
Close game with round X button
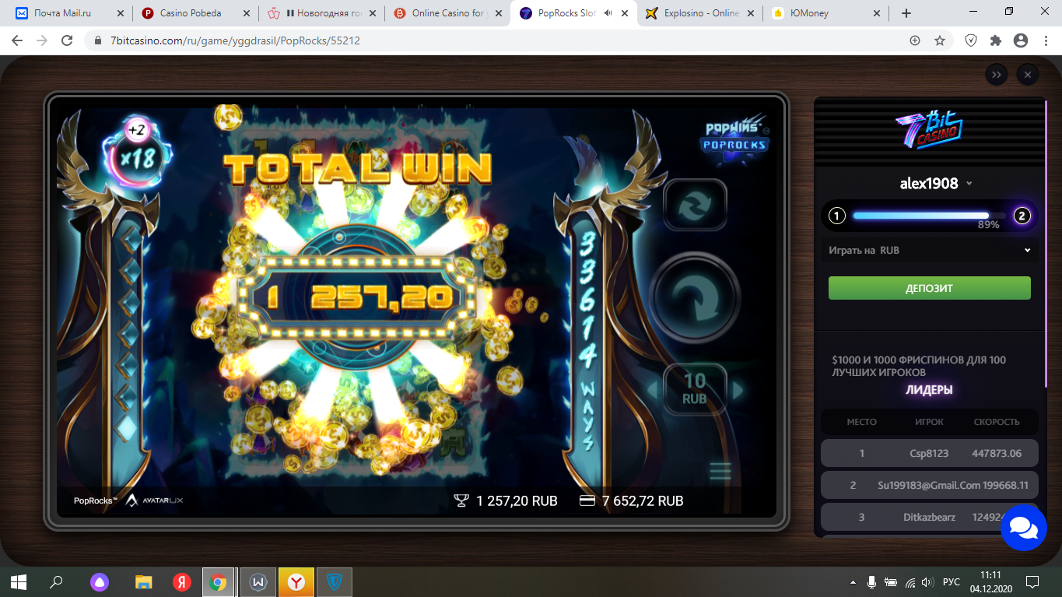1027,75
